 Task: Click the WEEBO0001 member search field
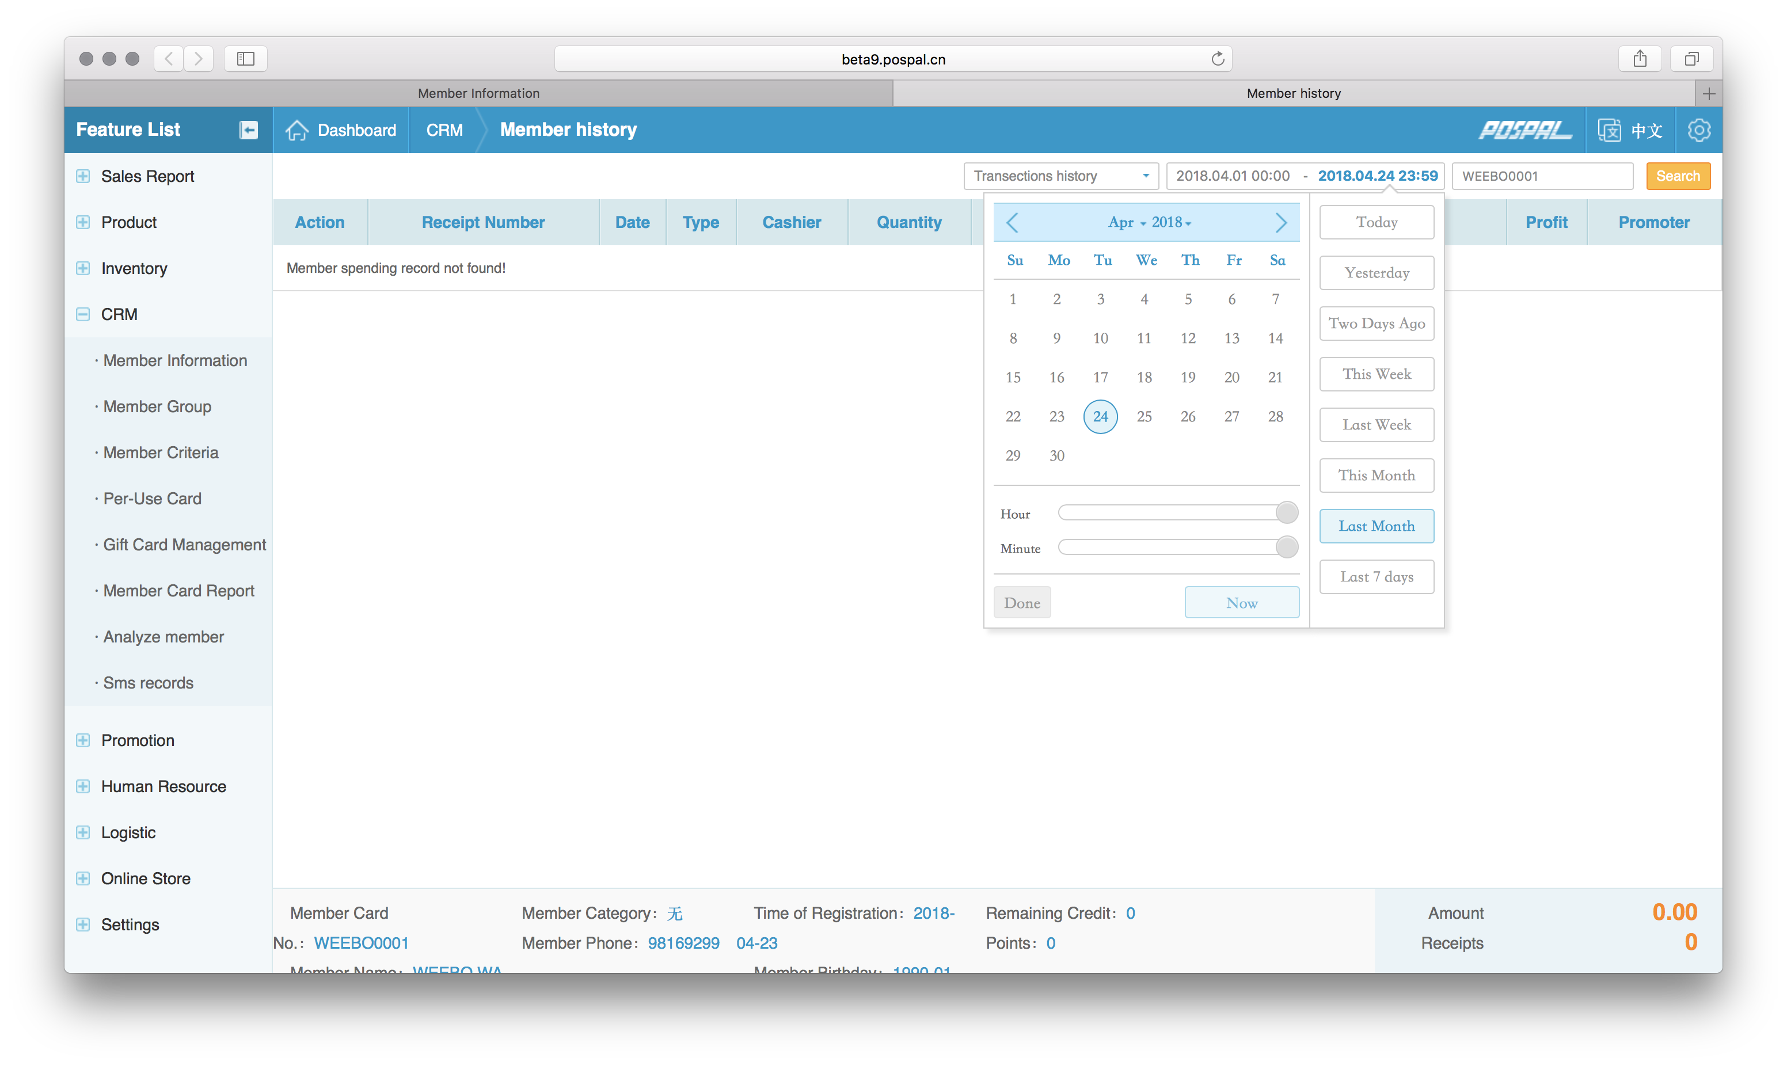(x=1542, y=176)
